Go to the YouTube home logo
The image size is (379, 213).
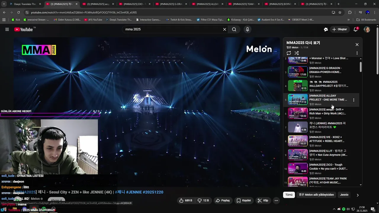[x=23, y=29]
